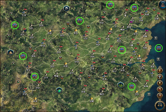Select the 신야 outpost
The width and height of the screenshot is (166, 112).
pyautogui.click(x=92, y=54)
